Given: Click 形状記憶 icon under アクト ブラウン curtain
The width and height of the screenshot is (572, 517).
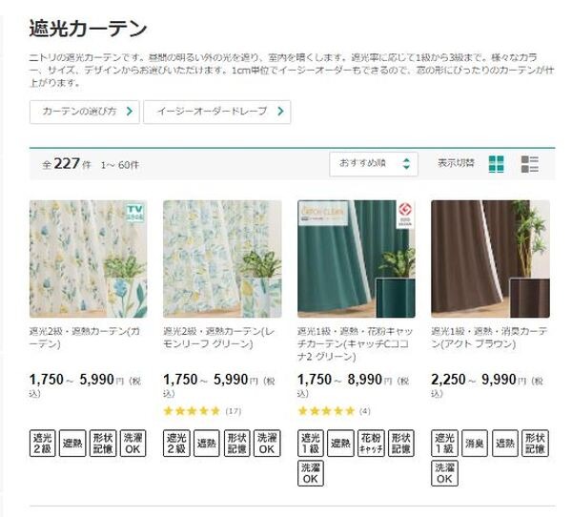Looking at the screenshot, I should 535,444.
